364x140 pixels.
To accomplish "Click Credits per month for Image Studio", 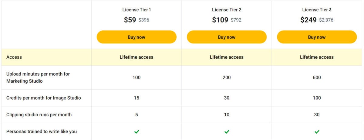I will [44, 98].
